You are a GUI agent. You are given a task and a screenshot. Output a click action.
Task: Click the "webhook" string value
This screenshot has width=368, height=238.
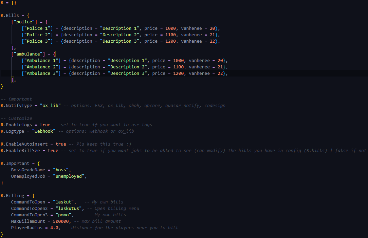pyautogui.click(x=44, y=131)
